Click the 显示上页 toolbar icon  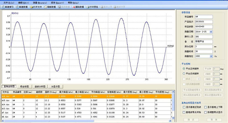pos(102,7)
